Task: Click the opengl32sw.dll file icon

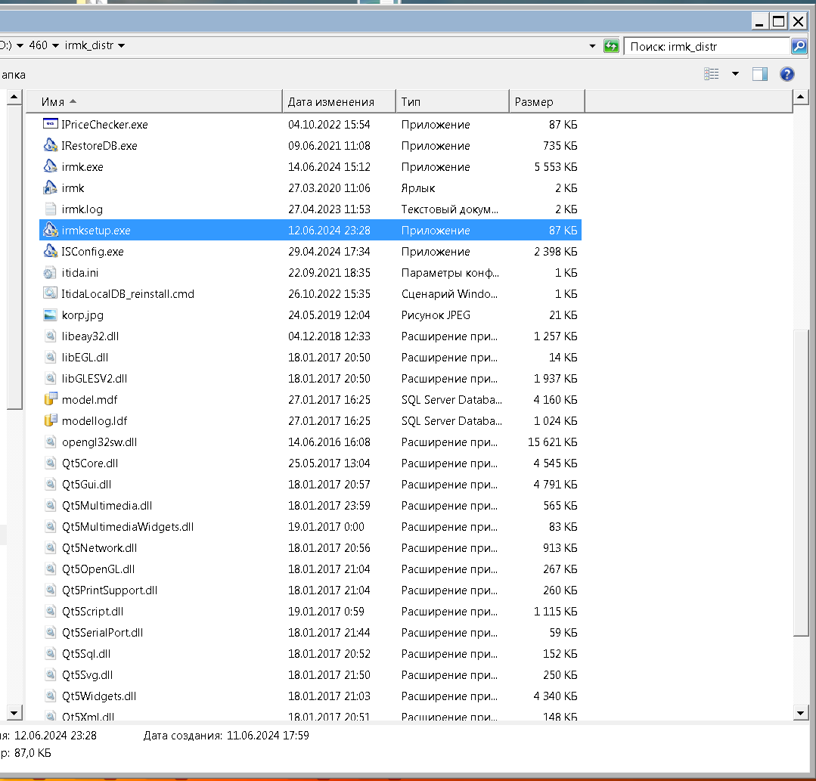Action: (50, 442)
